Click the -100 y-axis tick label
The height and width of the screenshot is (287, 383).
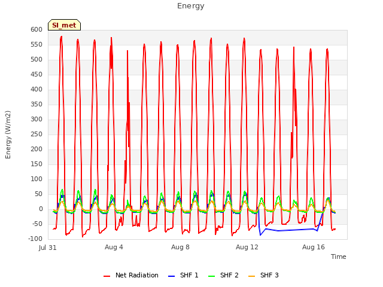click(x=35, y=239)
